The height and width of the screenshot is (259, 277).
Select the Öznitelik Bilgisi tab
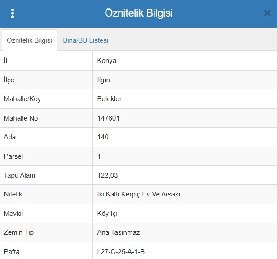29,40
